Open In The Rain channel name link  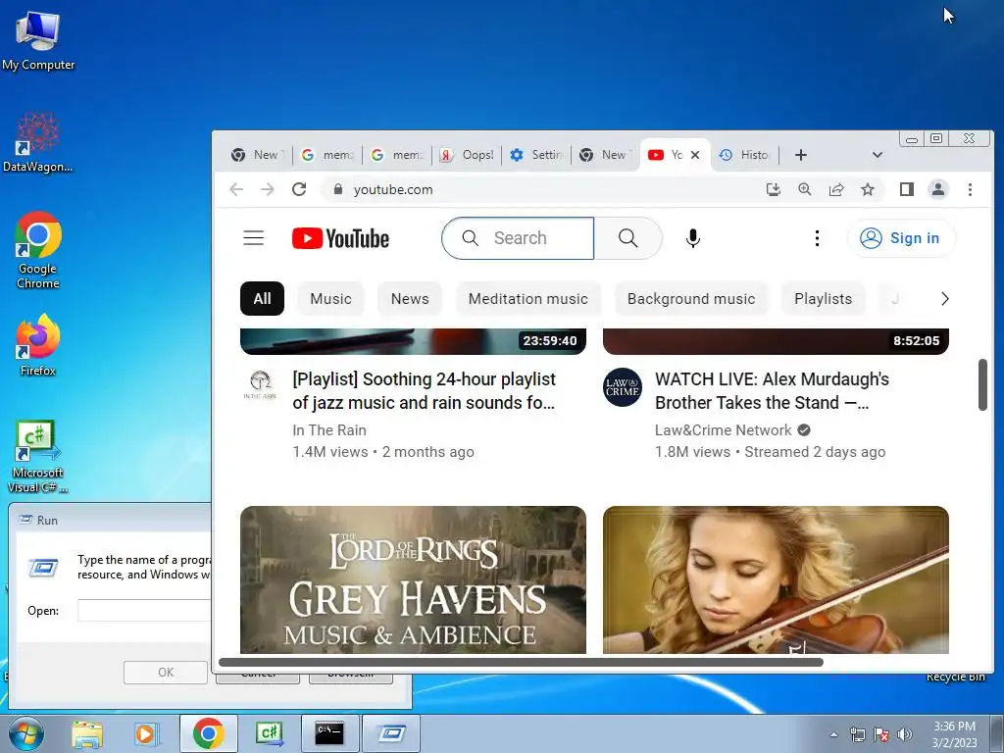pyautogui.click(x=329, y=430)
